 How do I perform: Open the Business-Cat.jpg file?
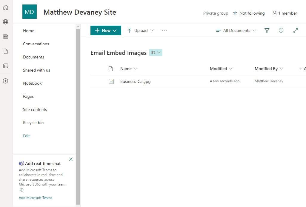(x=136, y=81)
